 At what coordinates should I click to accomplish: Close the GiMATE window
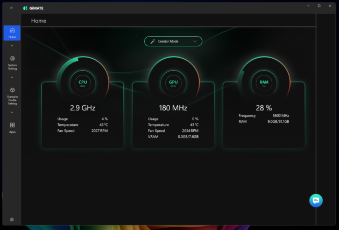330,6
